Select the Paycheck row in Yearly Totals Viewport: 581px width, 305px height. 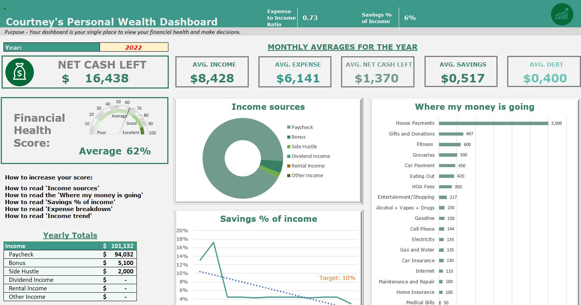point(69,255)
